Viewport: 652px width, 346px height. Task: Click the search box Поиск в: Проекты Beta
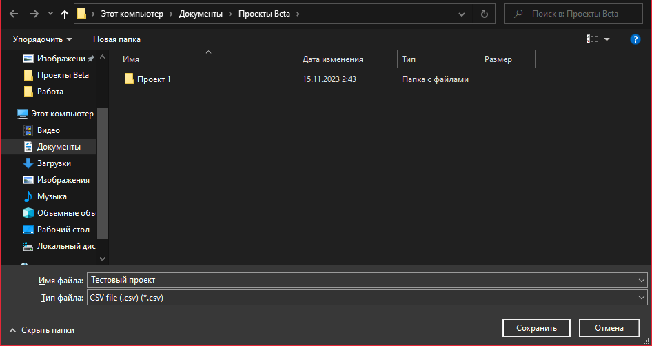[579, 14]
